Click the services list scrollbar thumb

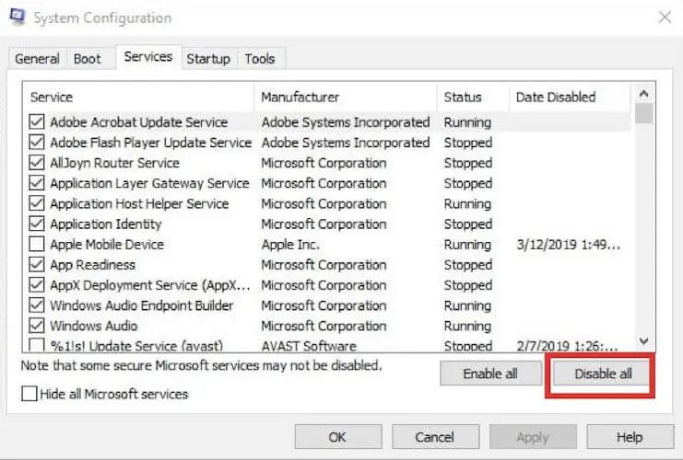(643, 114)
